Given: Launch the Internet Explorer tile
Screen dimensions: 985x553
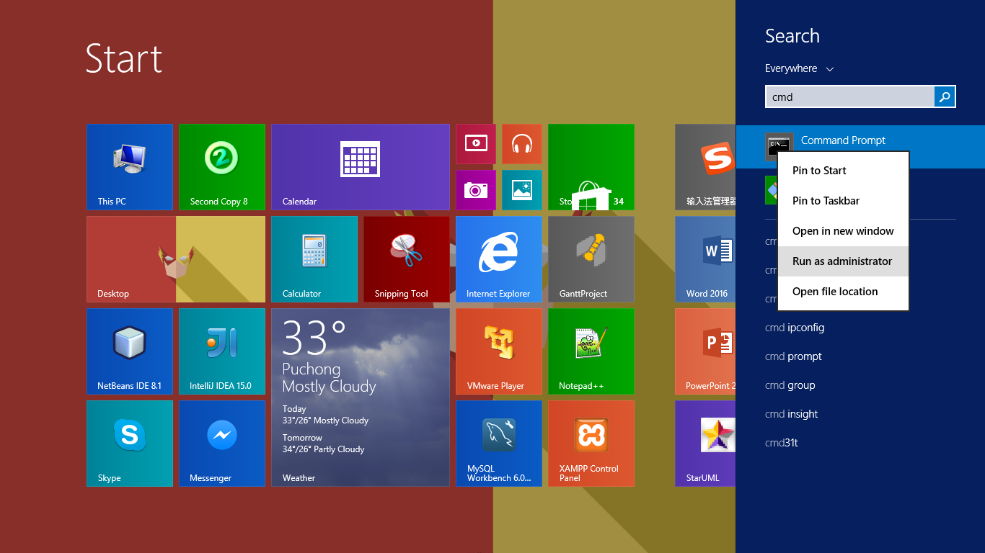Looking at the screenshot, I should coord(498,259).
